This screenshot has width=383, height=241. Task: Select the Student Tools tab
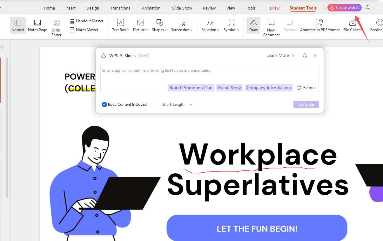(303, 8)
